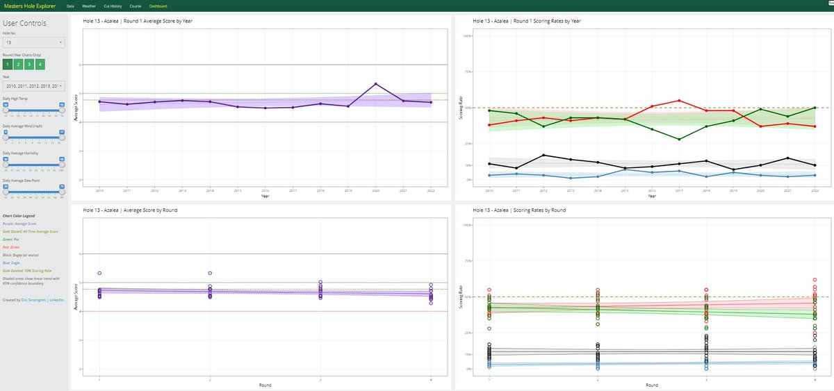Click 'Green: Par' legend entry
The height and width of the screenshot is (391, 834).
pos(10,239)
